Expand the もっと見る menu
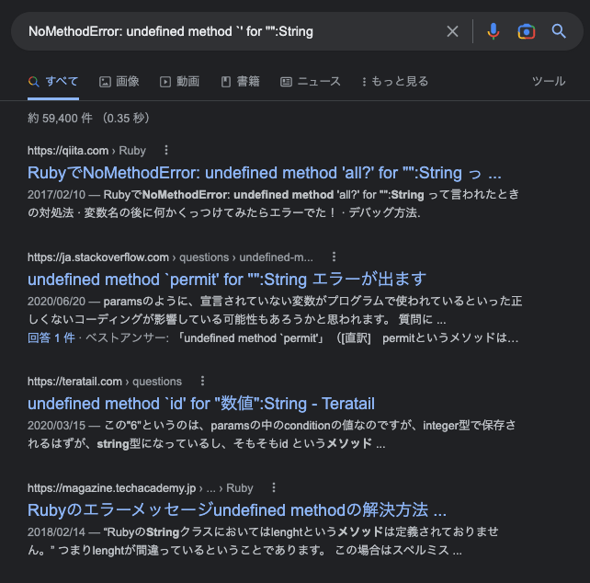This screenshot has height=583, width=590. pyautogui.click(x=395, y=81)
